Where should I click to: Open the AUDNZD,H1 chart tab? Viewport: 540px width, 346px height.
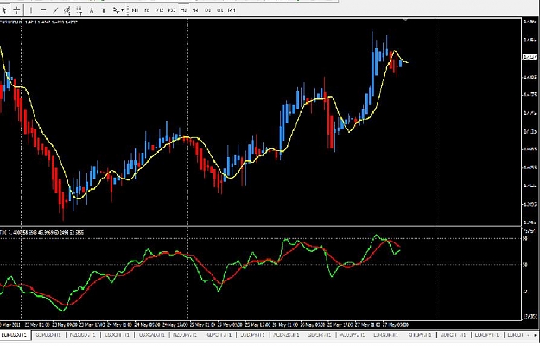tap(287, 334)
